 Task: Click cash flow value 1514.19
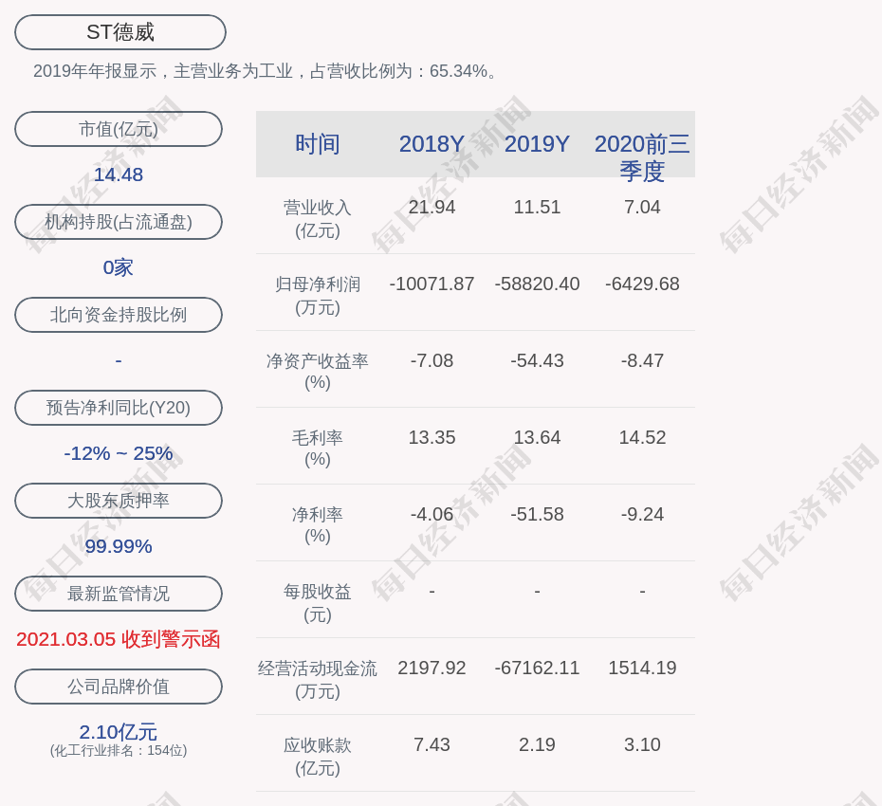coord(642,669)
